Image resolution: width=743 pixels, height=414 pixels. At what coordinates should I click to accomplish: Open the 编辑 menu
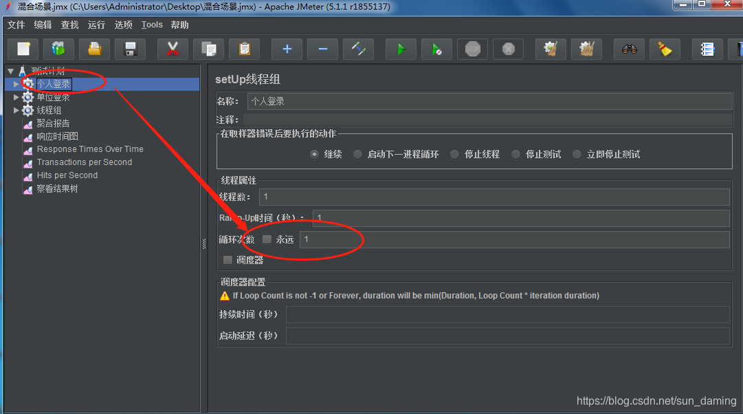click(43, 25)
